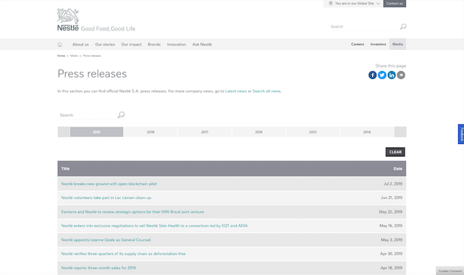This screenshot has height=275, width=464.
Task: Focus the header Search field
Action: click(364, 27)
